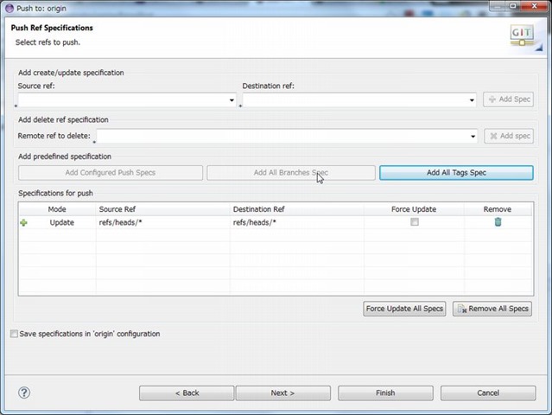The height and width of the screenshot is (415, 552).
Task: Cancel the push dialog
Action: coord(487,393)
